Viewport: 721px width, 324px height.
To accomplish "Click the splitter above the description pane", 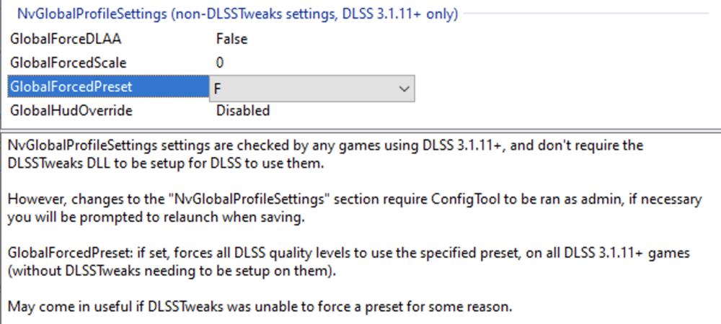I will click(360, 130).
